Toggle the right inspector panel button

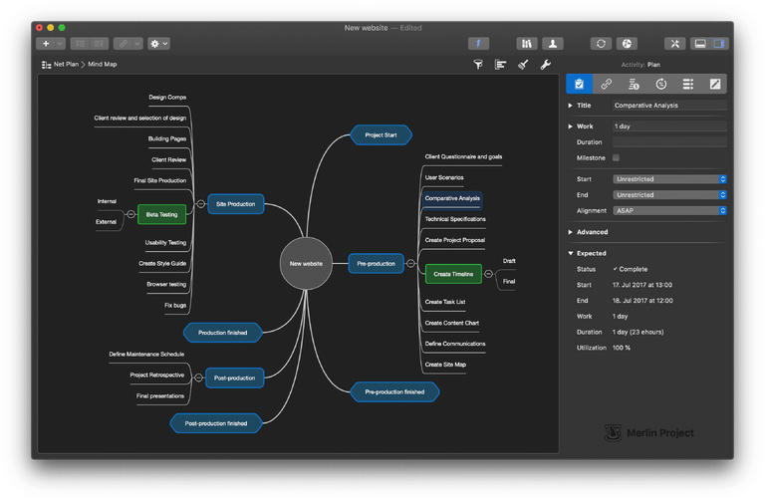(719, 44)
